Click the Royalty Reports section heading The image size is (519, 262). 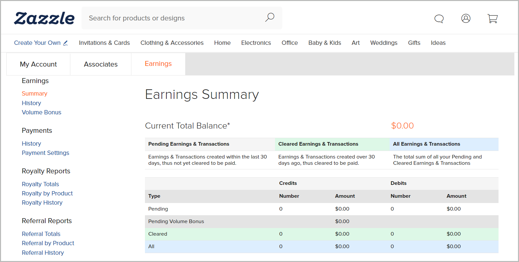[x=46, y=171]
